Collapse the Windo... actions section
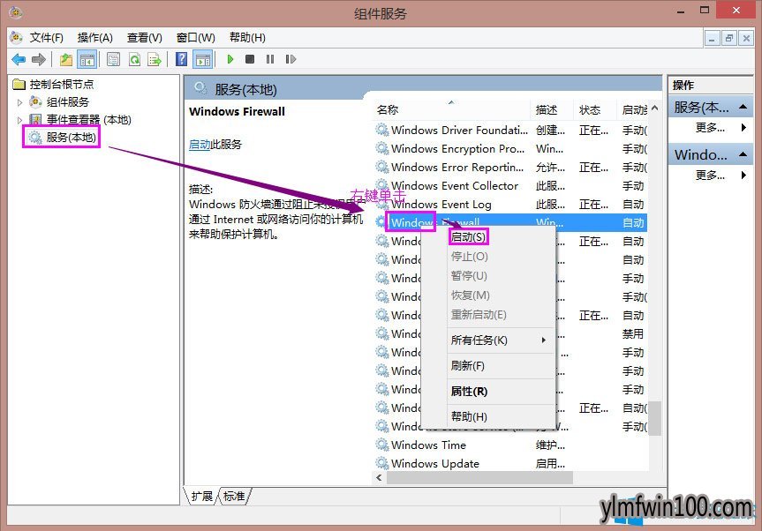Screen dimensions: 762x531 [x=743, y=154]
